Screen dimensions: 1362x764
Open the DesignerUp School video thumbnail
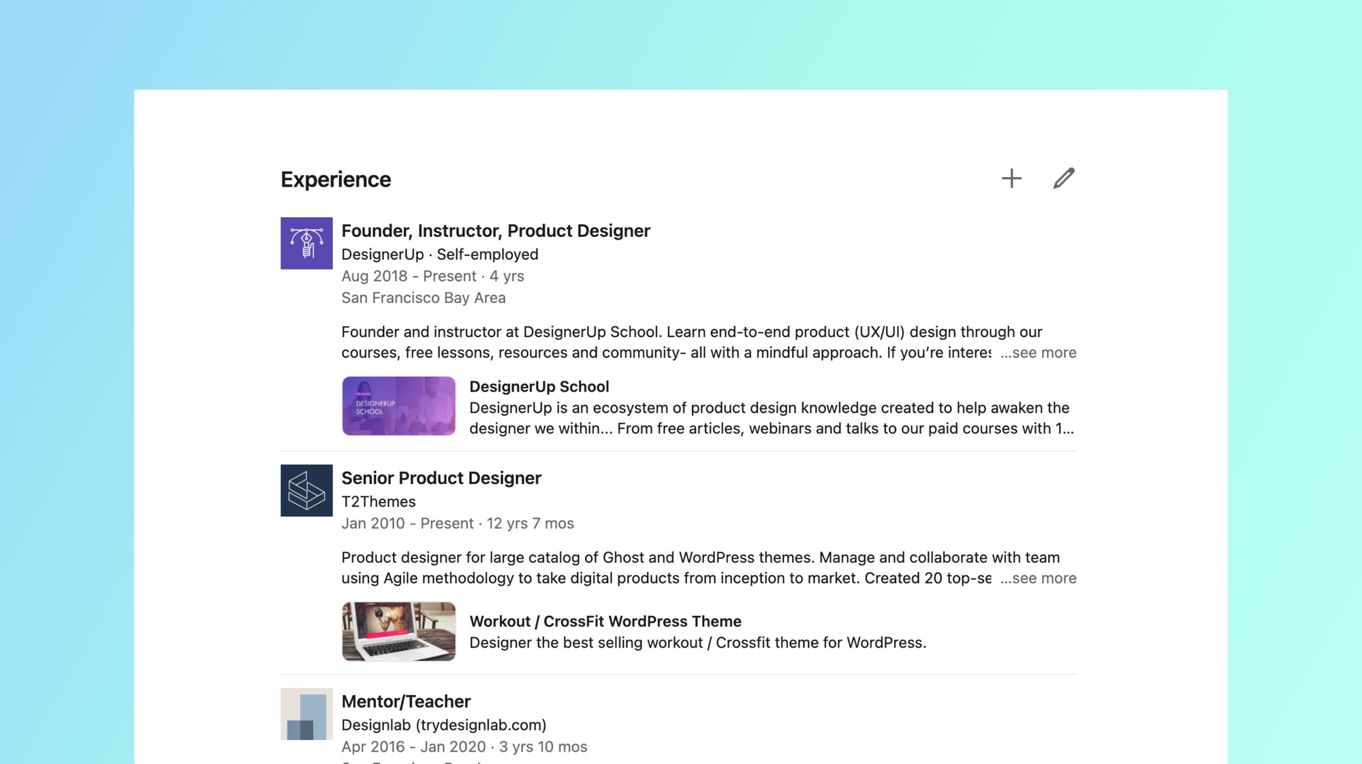398,406
